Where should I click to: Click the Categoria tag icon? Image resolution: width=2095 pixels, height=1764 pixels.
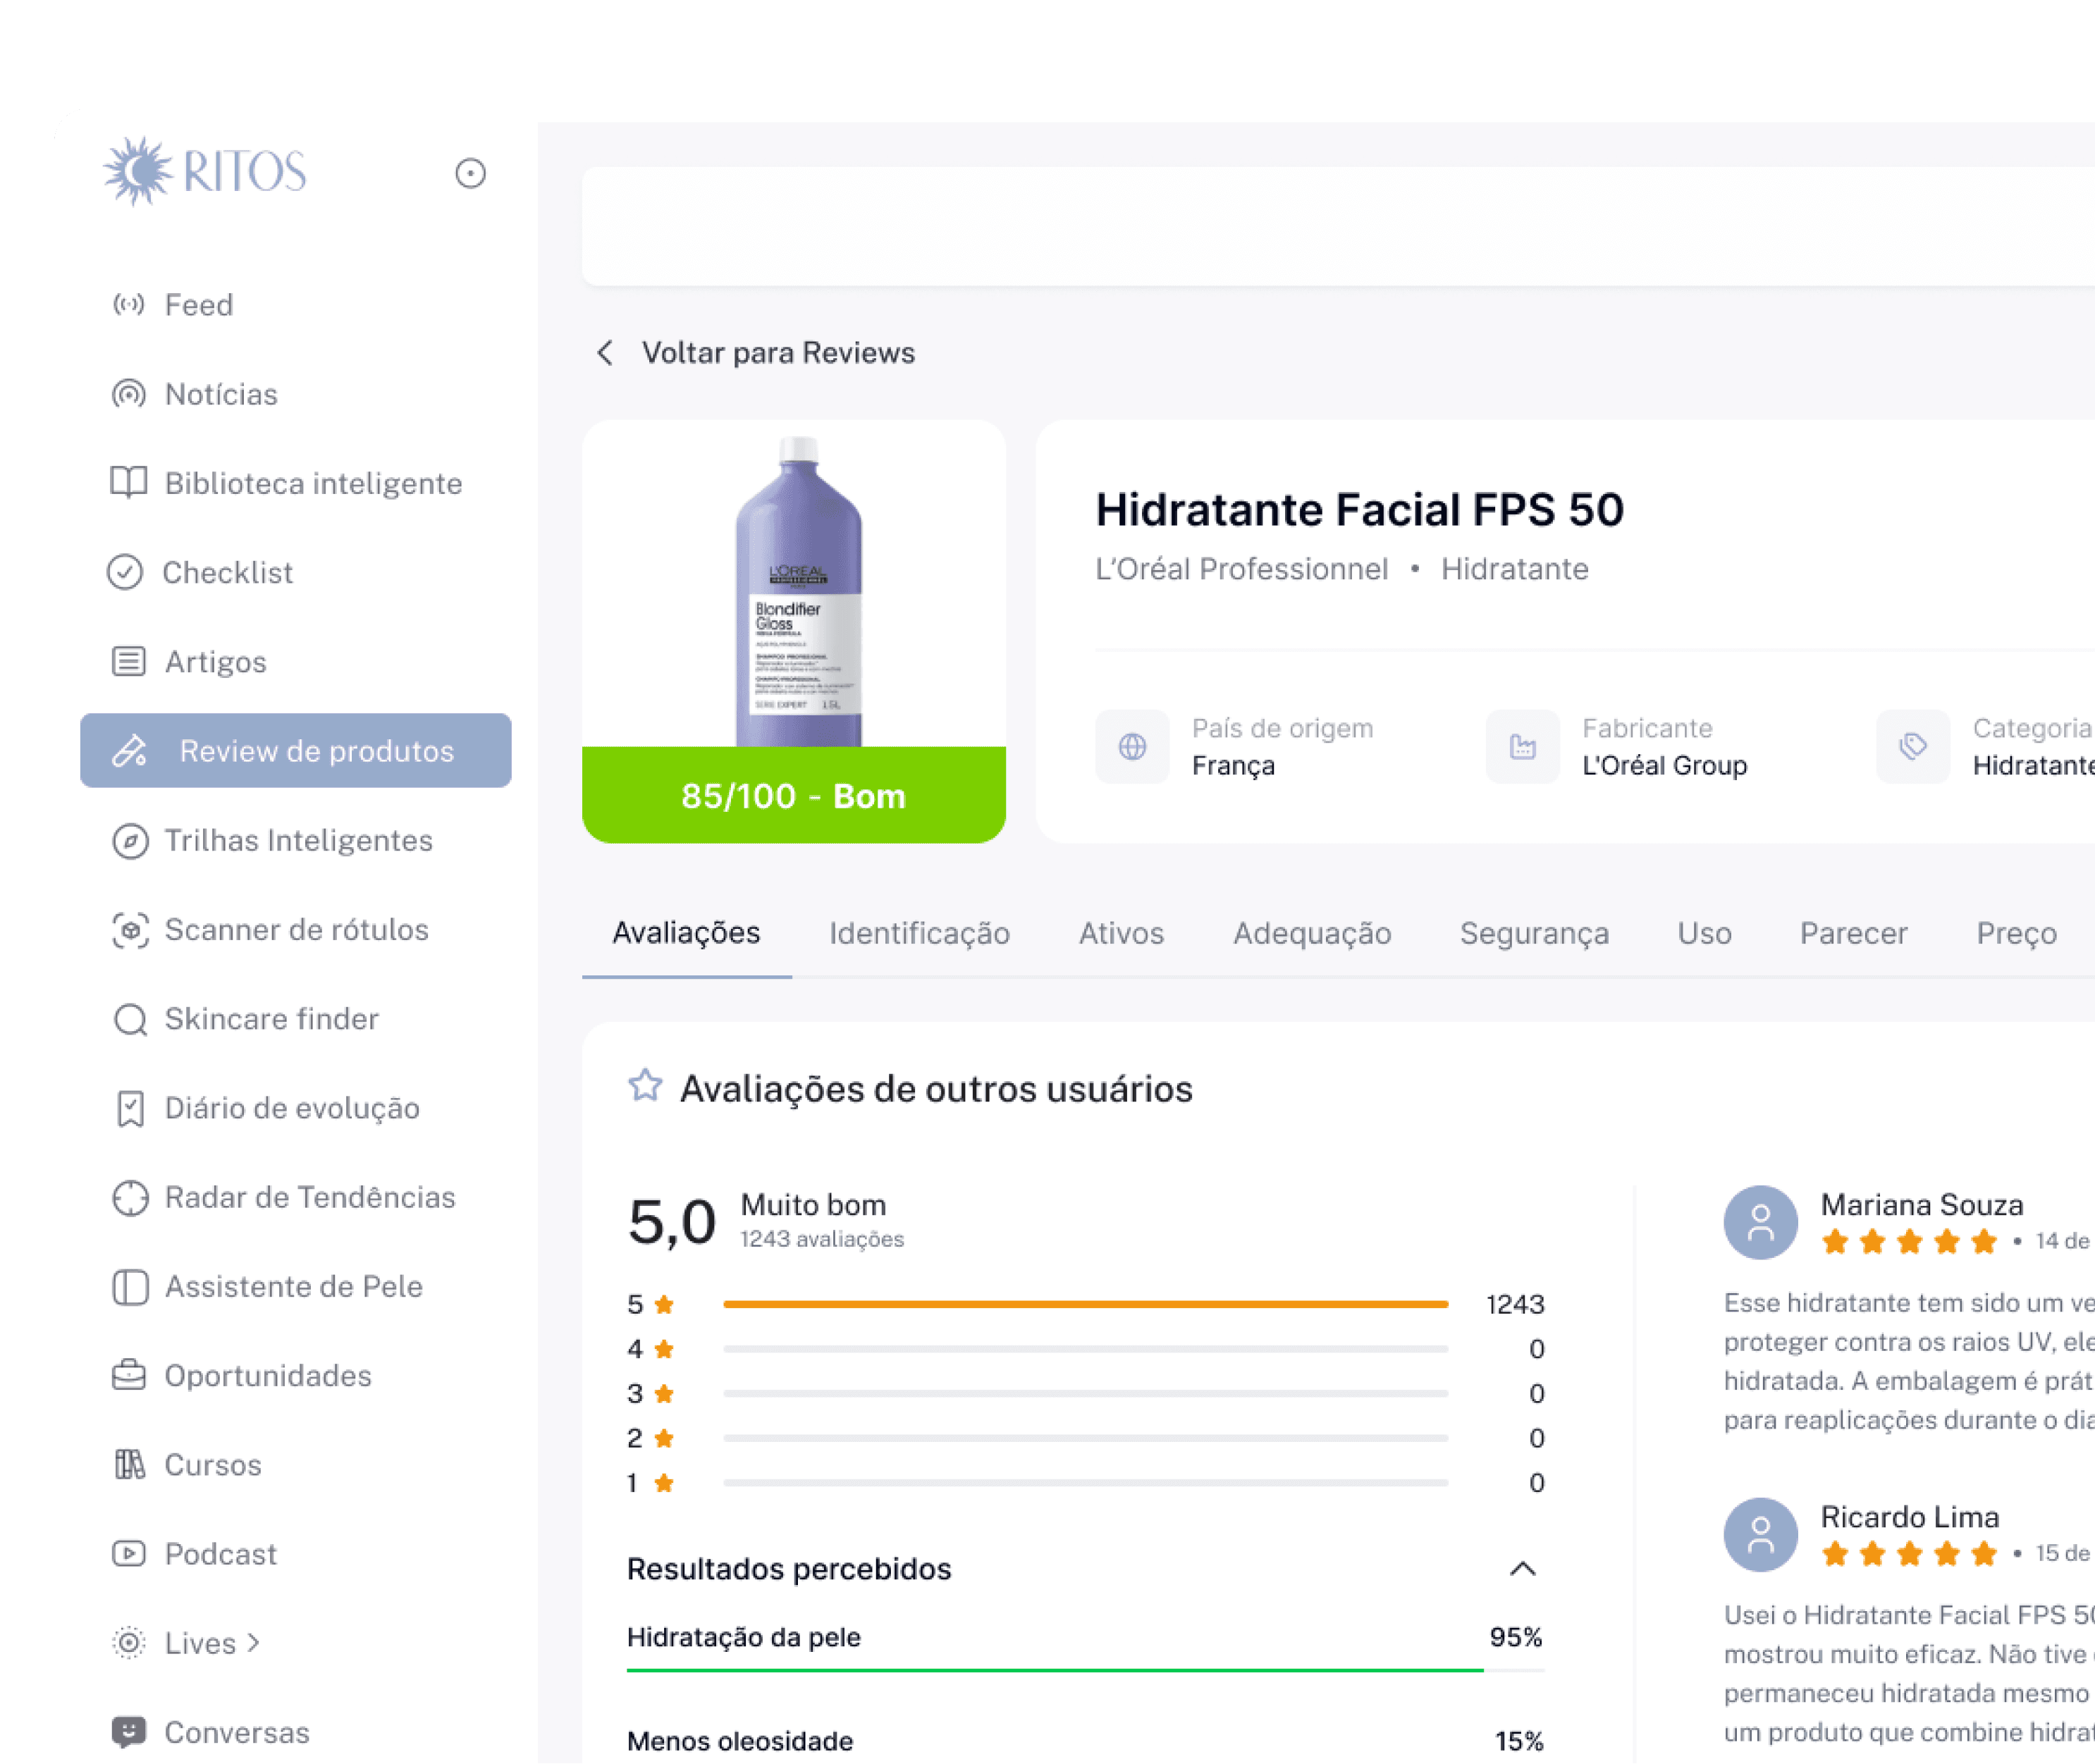pyautogui.click(x=1913, y=746)
